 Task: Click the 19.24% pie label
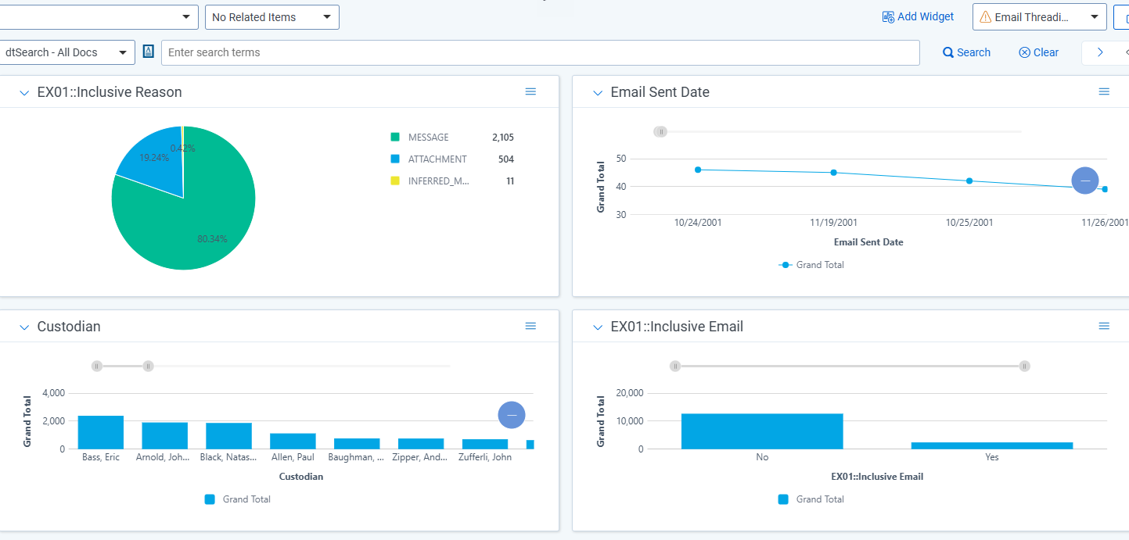154,157
